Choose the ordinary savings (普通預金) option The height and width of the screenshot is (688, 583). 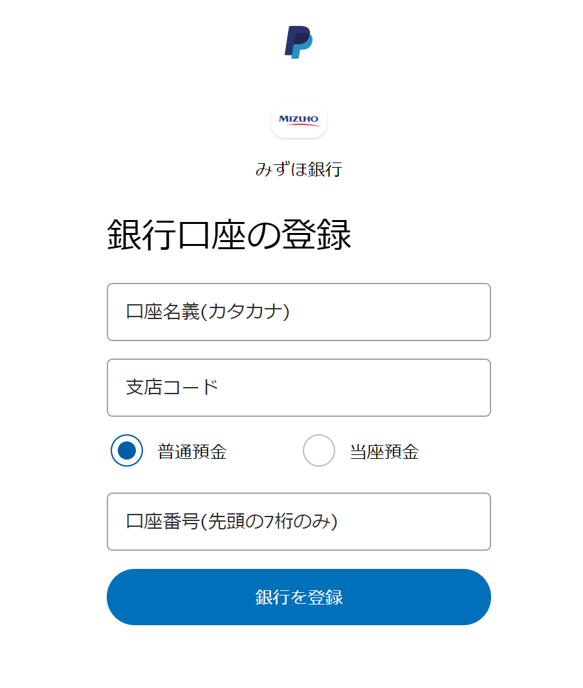[x=127, y=450]
